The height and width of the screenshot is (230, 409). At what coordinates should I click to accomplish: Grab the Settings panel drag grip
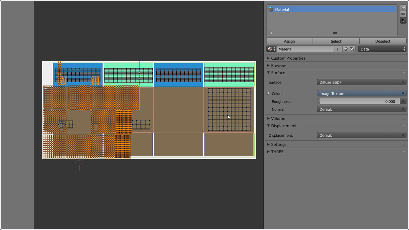tap(404, 144)
